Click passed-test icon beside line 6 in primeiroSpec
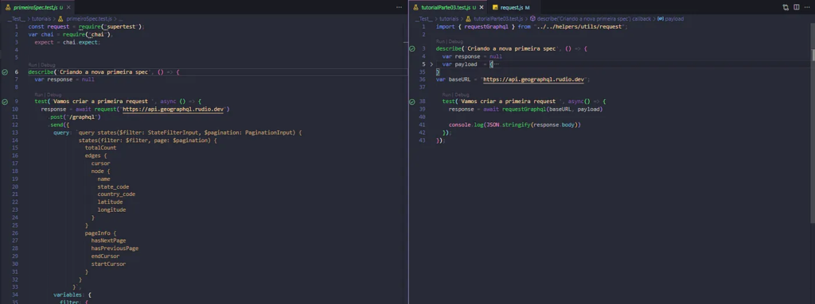The width and height of the screenshot is (815, 304). [6, 72]
